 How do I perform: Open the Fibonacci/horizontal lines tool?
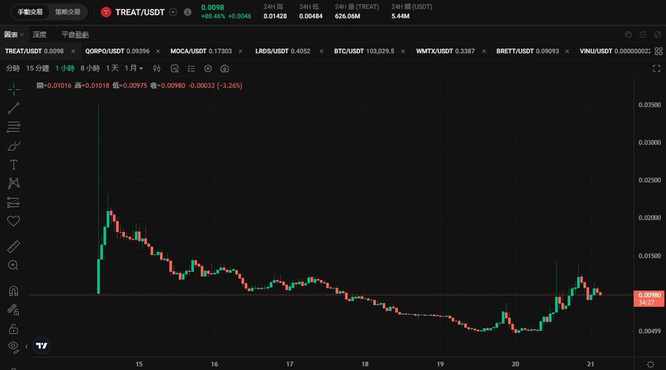[13, 127]
